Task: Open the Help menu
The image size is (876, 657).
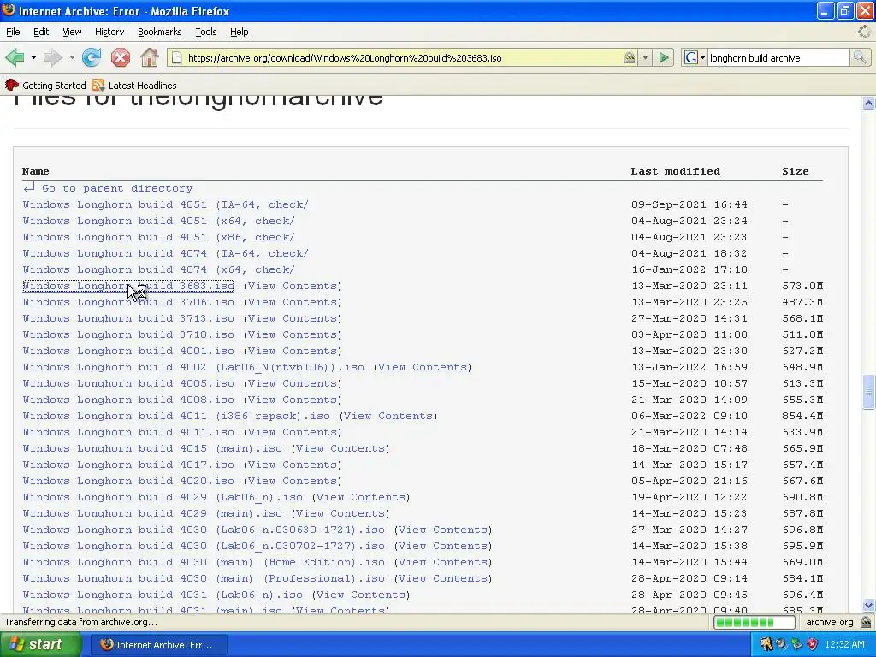Action: click(x=239, y=32)
